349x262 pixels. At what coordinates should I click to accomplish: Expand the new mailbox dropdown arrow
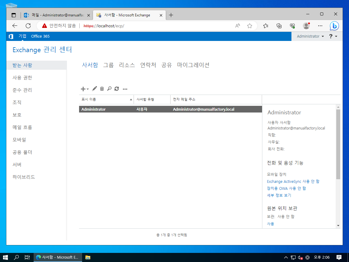(88, 89)
